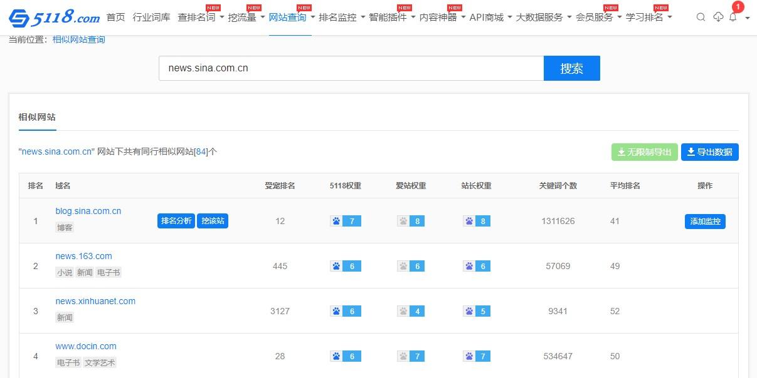Select 网站查询 in the top navigation
Screen dimensions: 757x378
point(287,18)
